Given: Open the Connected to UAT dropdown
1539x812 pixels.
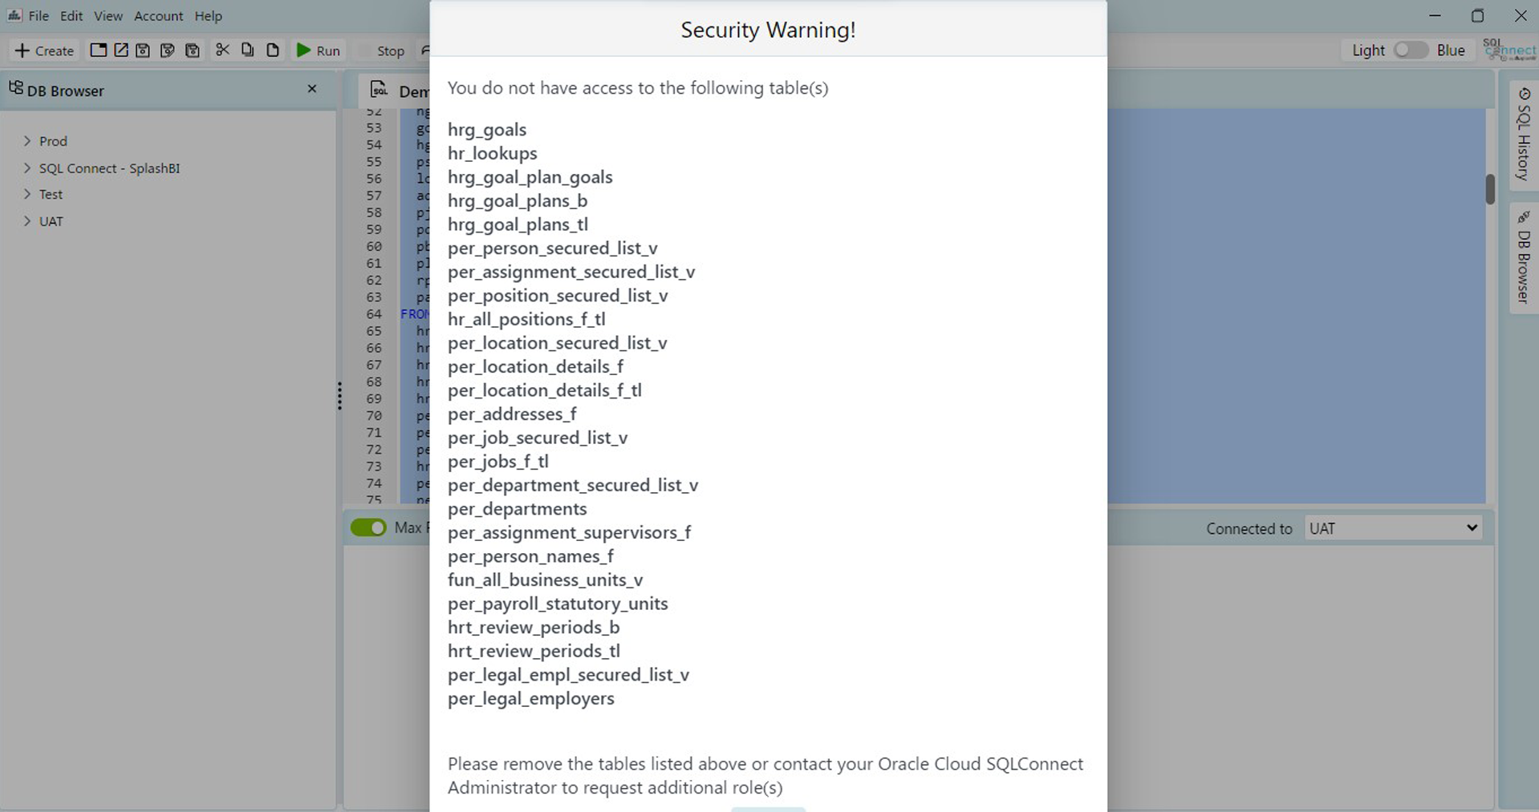Looking at the screenshot, I should click(x=1392, y=528).
